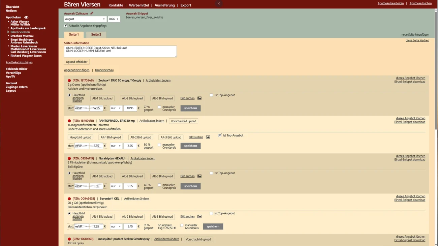Select Hauptbild radio button for Soventol GEL
Image resolution: width=438 pixels, height=246 pixels.
tap(69, 213)
